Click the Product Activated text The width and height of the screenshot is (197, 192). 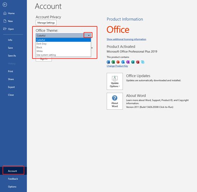coord(121,47)
